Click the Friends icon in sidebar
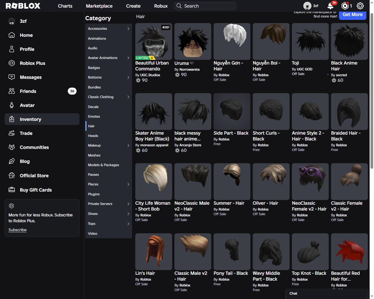The image size is (374, 299). (x=12, y=91)
